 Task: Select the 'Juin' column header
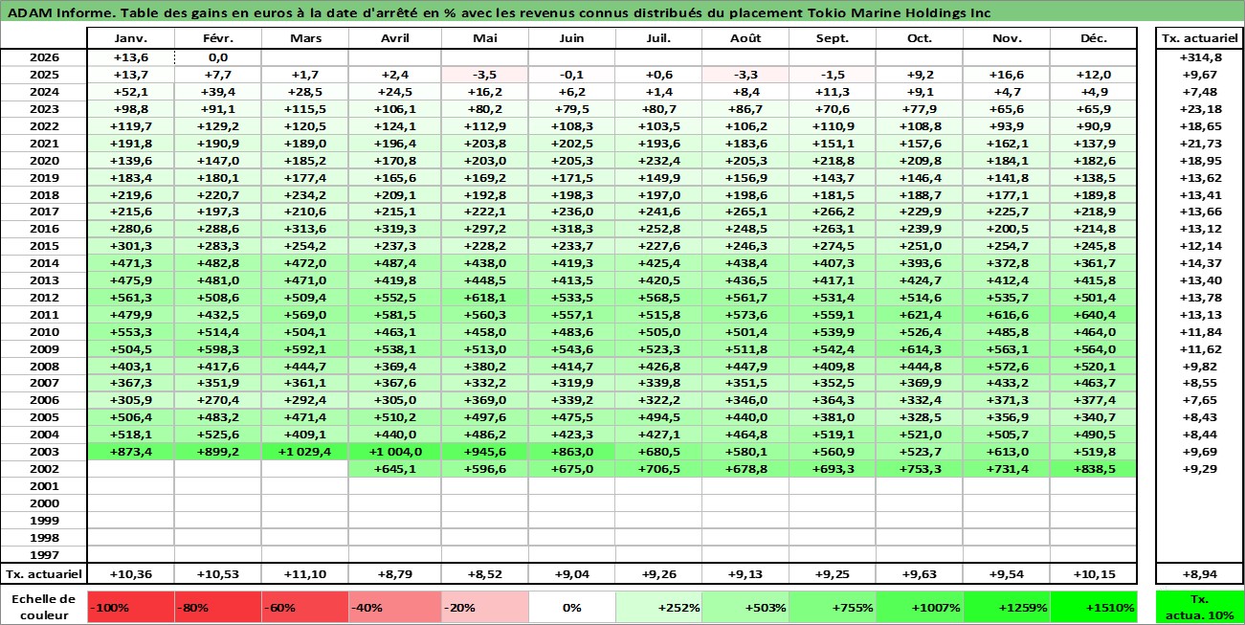click(571, 38)
